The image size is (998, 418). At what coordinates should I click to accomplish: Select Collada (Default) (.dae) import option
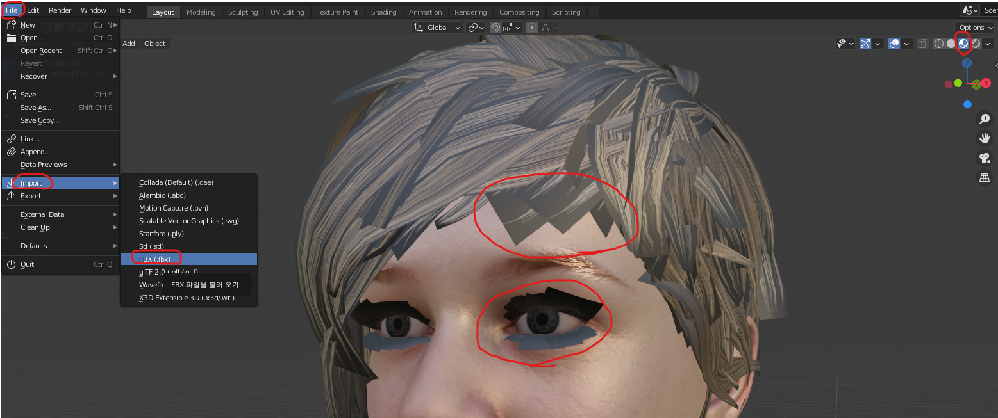click(189, 182)
